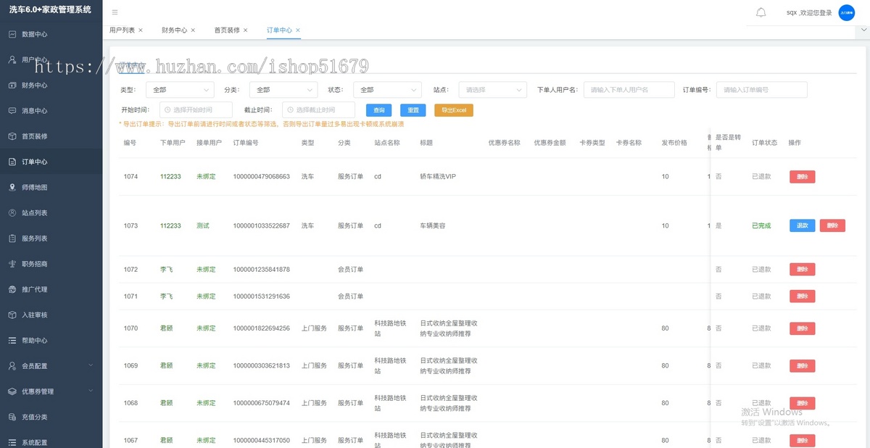The width and height of the screenshot is (870, 448).
Task: Select the 订单中心 tab
Action: click(279, 30)
